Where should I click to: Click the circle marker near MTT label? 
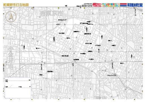(85, 28)
